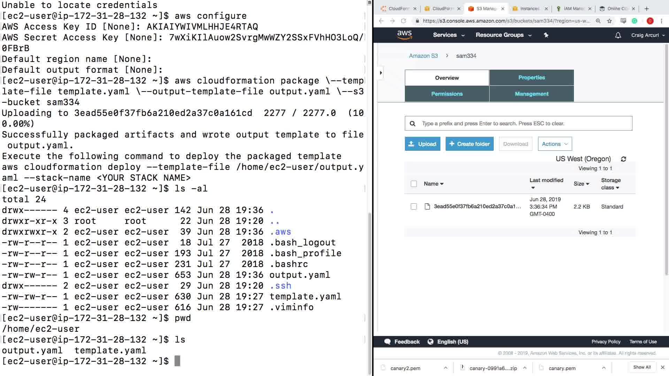Toggle the select-all checkbox in the Name header
669x376 pixels.
tap(414, 184)
